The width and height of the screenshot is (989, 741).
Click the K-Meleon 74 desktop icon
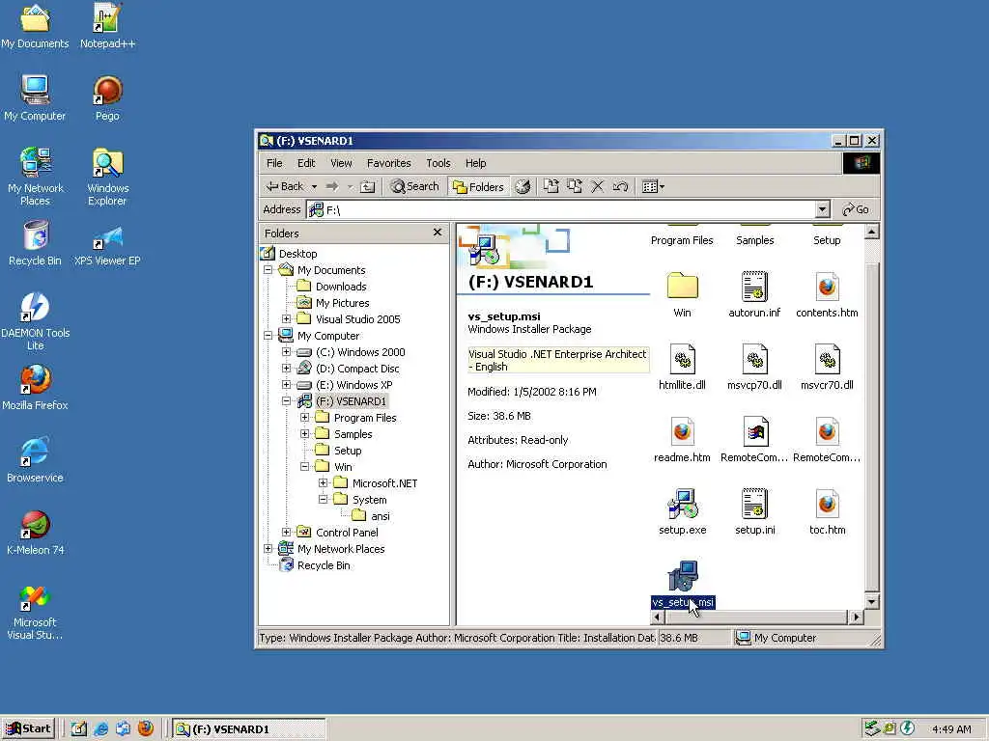[35, 533]
